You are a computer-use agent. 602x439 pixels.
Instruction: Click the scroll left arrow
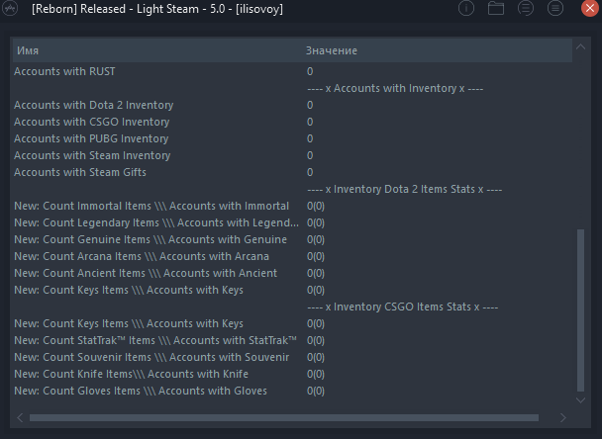(x=20, y=417)
